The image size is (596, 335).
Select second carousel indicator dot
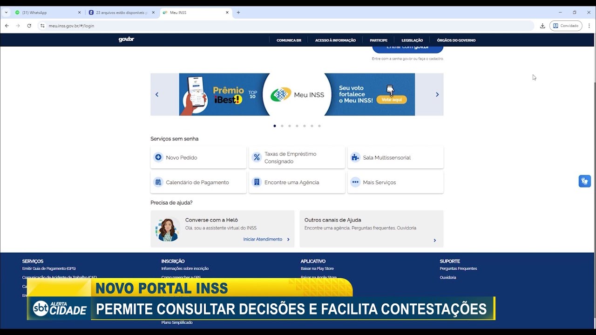point(282,126)
